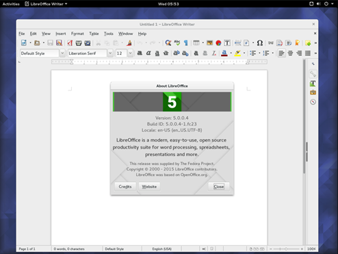Image resolution: width=338 pixels, height=254 pixels.
Task: Toggle Formatting Marks pilcrow icon
Action: (185, 42)
